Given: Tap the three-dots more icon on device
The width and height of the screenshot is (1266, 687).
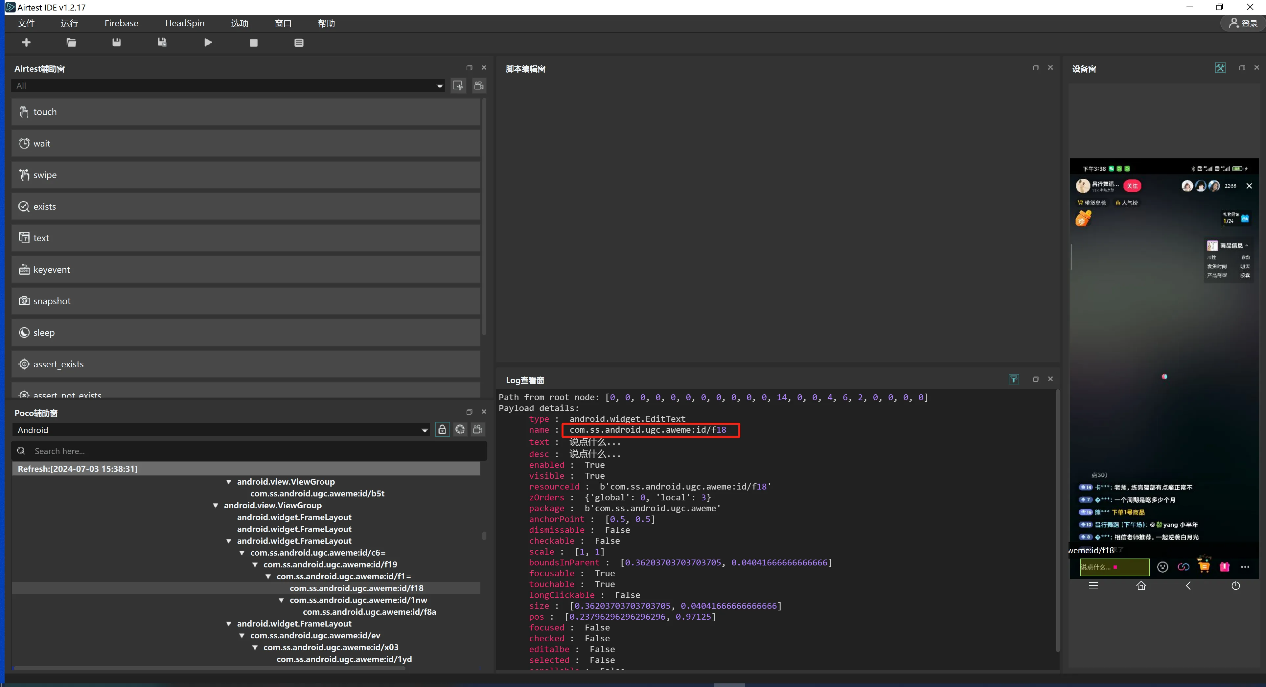Looking at the screenshot, I should tap(1245, 567).
